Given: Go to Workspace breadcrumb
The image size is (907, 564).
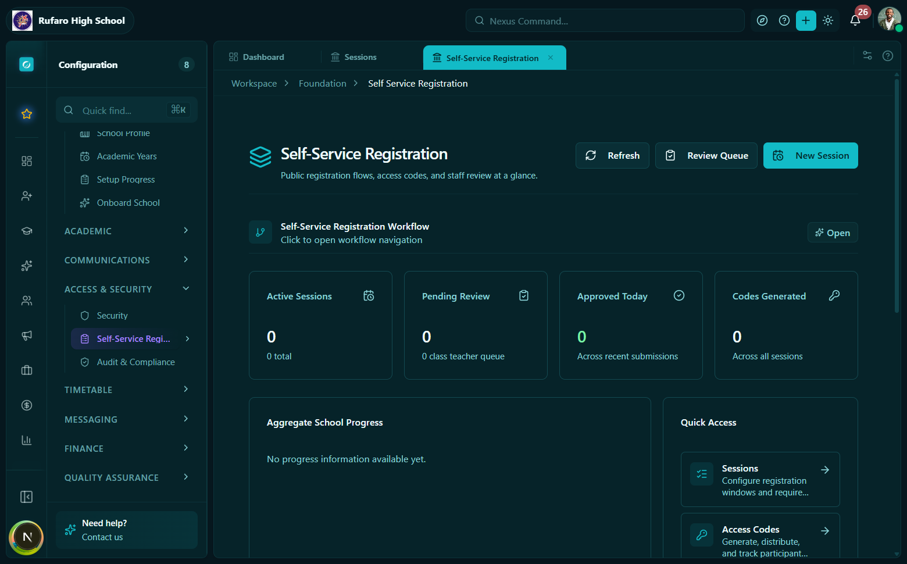Looking at the screenshot, I should pyautogui.click(x=254, y=84).
